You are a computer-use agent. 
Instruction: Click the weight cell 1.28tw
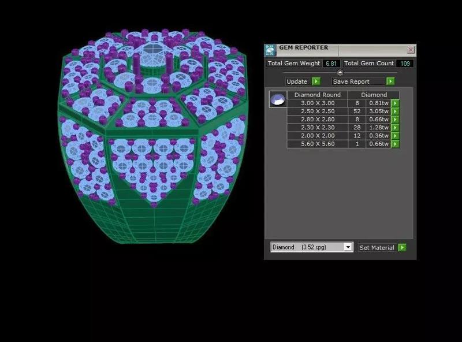click(379, 128)
